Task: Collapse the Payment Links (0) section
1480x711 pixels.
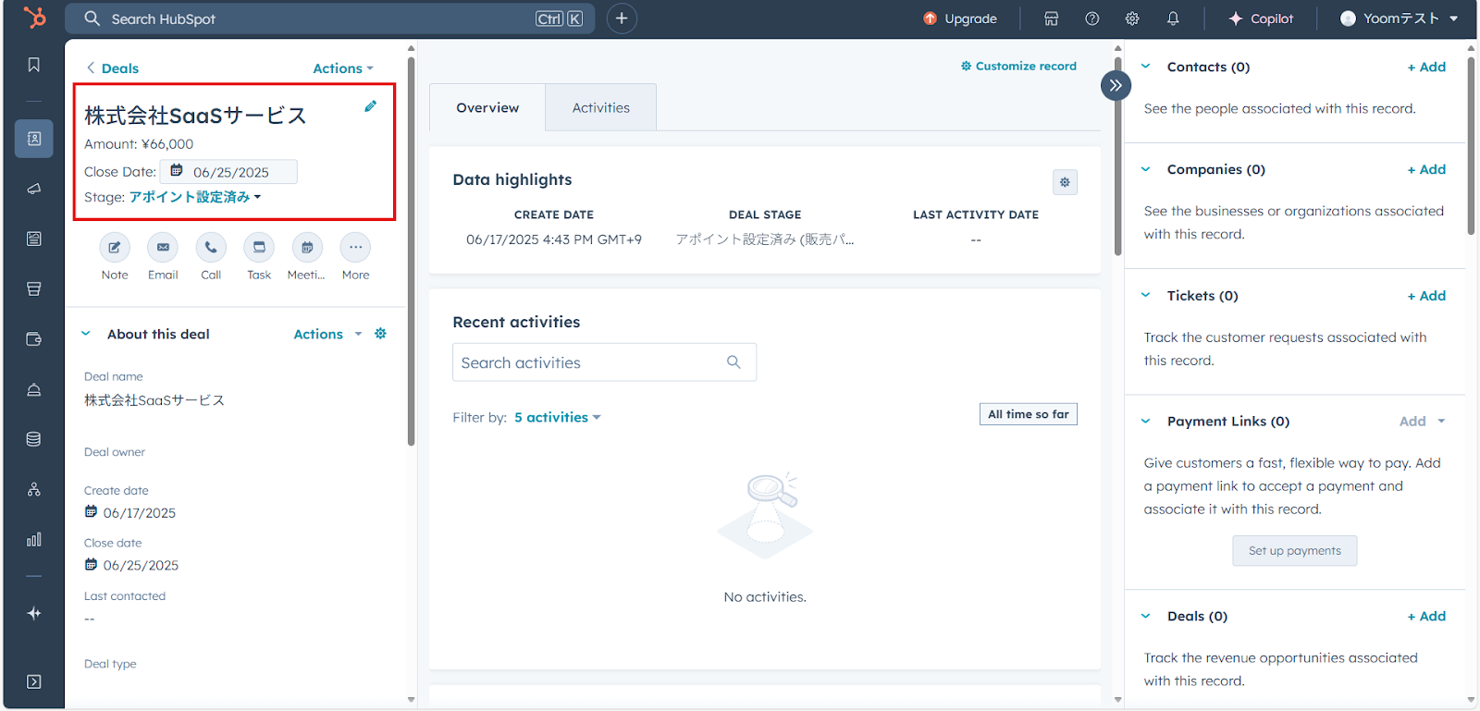Action: point(1146,422)
